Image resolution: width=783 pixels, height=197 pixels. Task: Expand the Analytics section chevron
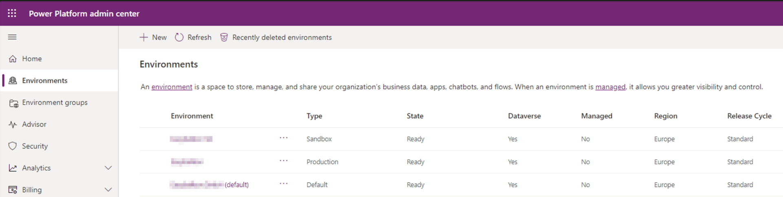(x=108, y=168)
